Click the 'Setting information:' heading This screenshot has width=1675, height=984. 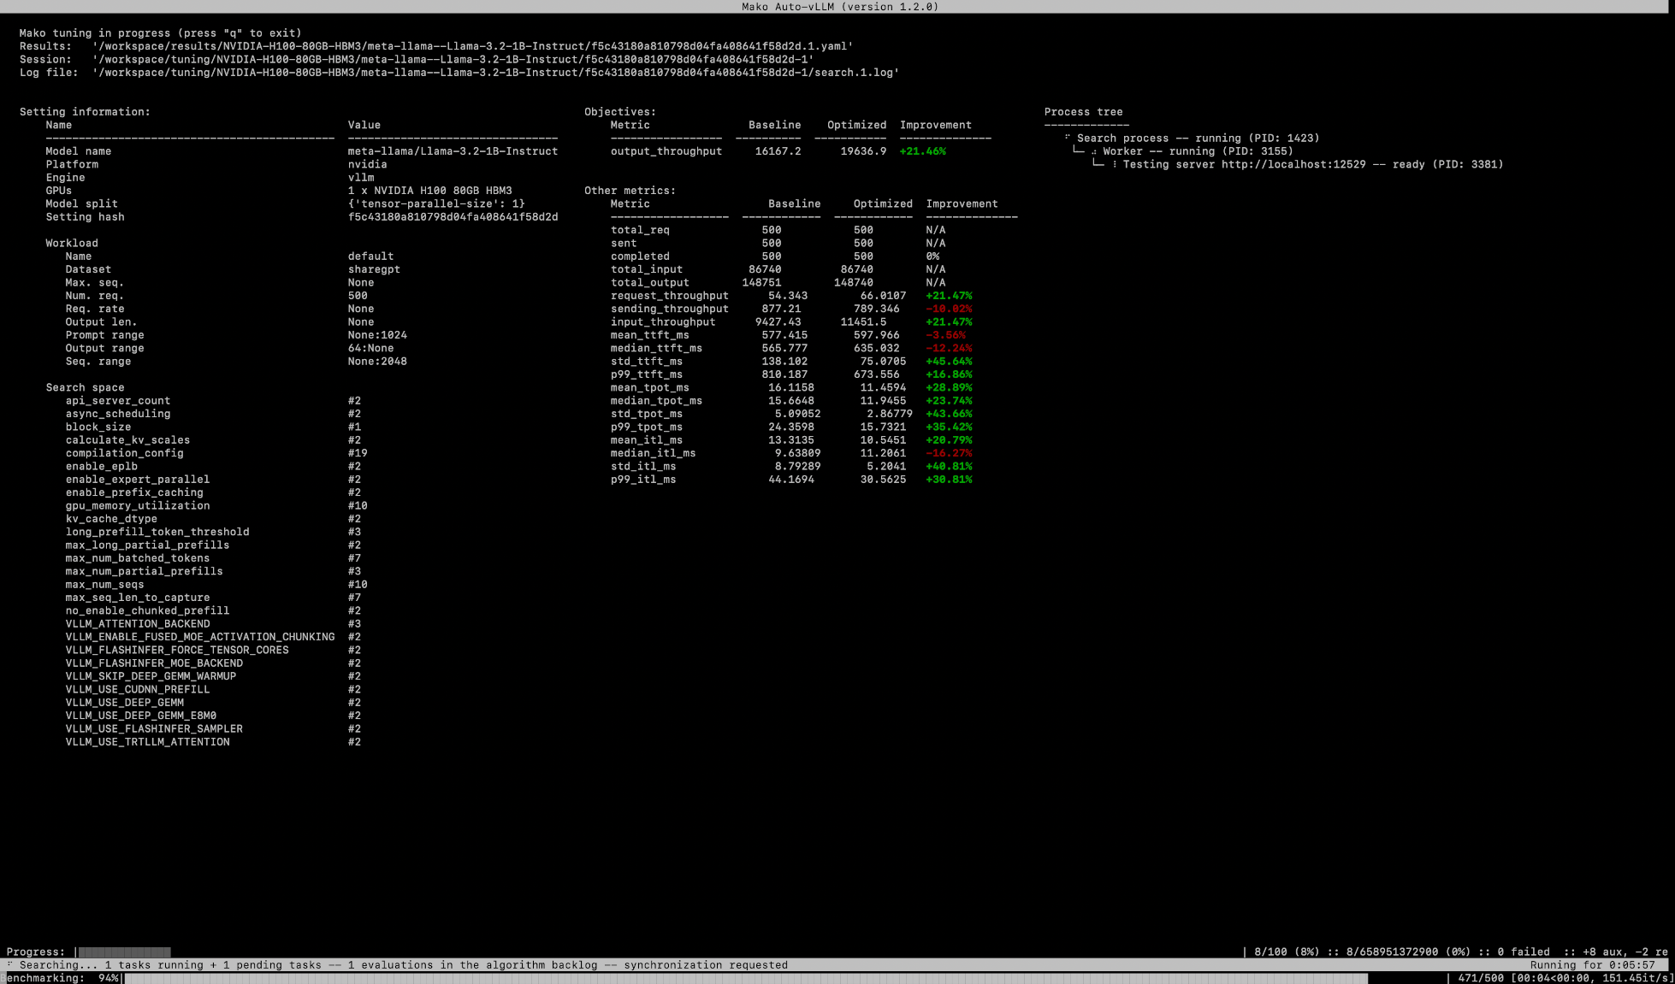[x=85, y=112]
